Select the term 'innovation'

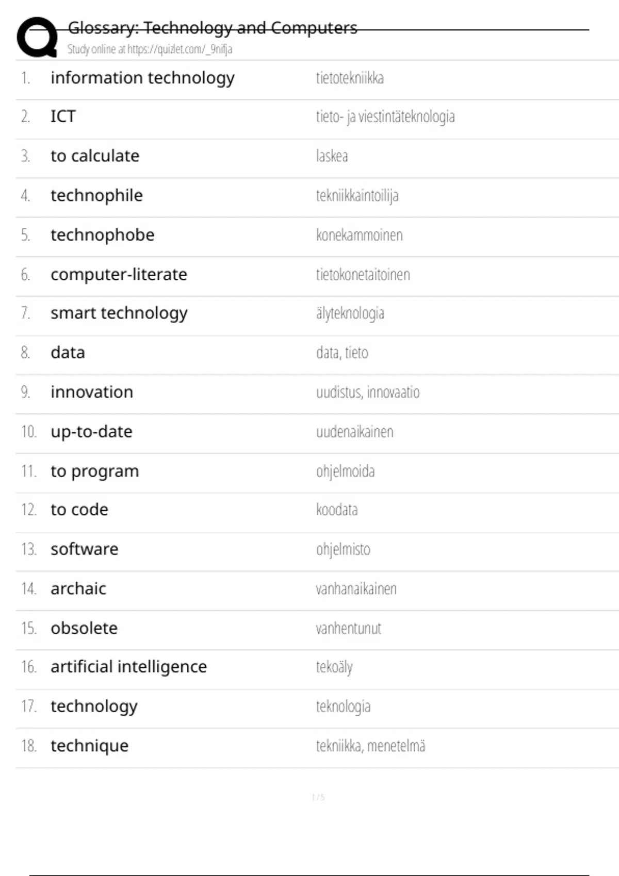92,392
